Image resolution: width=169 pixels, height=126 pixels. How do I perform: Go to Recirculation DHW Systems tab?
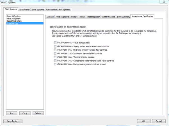click(58, 10)
